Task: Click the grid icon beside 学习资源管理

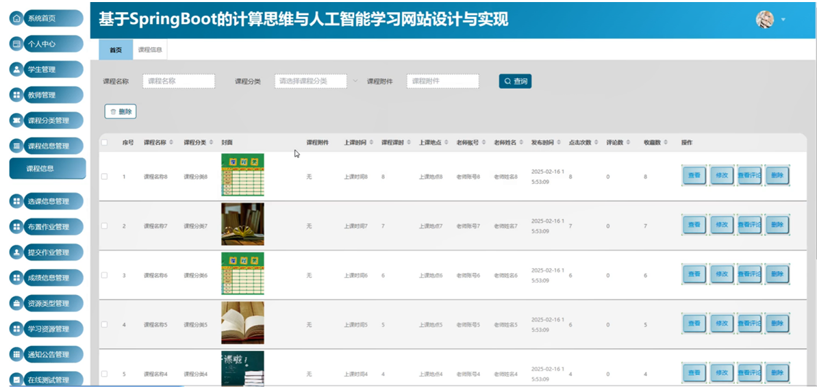Action: click(x=16, y=328)
